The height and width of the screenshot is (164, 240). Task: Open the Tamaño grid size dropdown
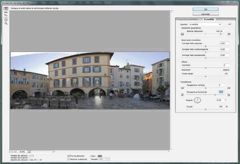104,160
